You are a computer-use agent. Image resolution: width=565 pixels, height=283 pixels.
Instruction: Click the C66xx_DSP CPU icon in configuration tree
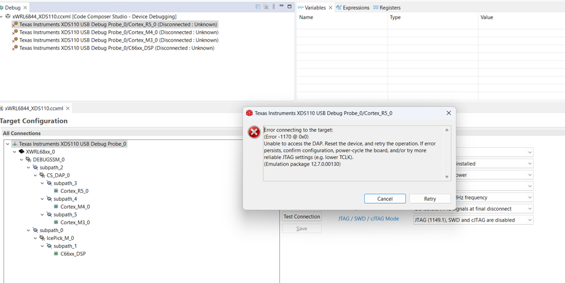pos(56,254)
